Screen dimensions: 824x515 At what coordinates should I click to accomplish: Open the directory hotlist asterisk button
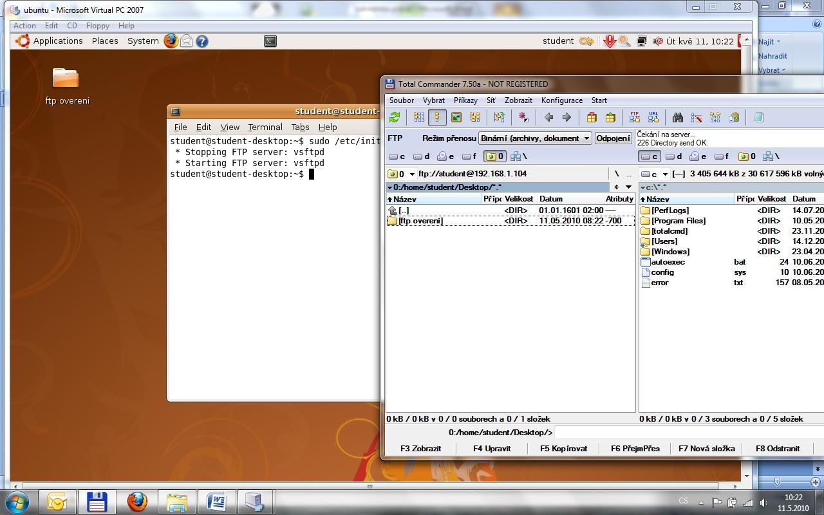pyautogui.click(x=616, y=187)
